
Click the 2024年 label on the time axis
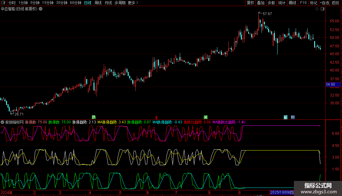coord(7,193)
